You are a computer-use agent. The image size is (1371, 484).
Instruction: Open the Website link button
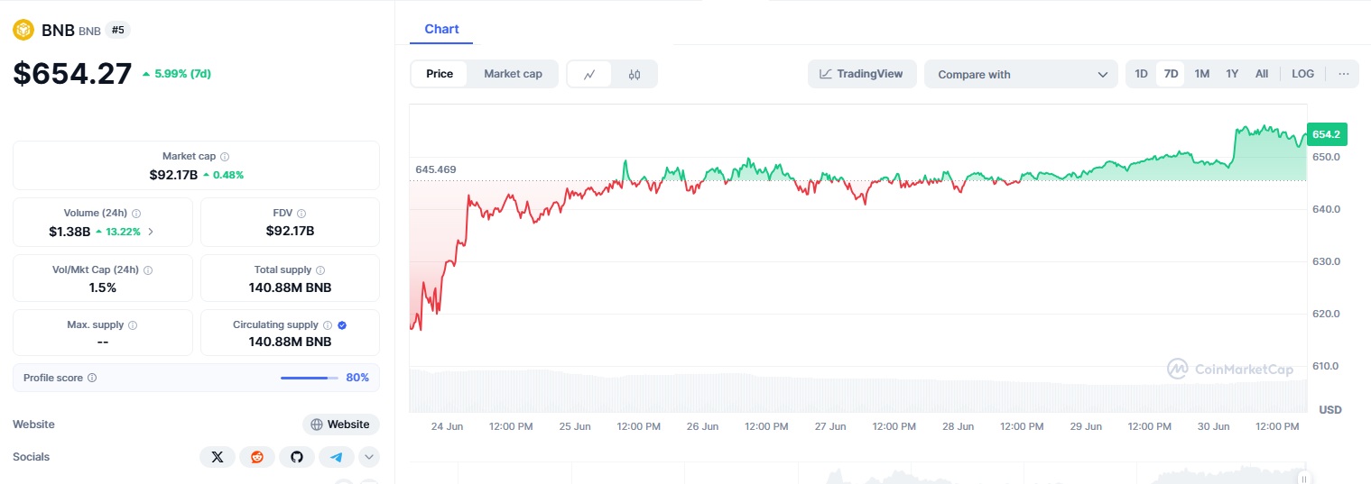340,425
